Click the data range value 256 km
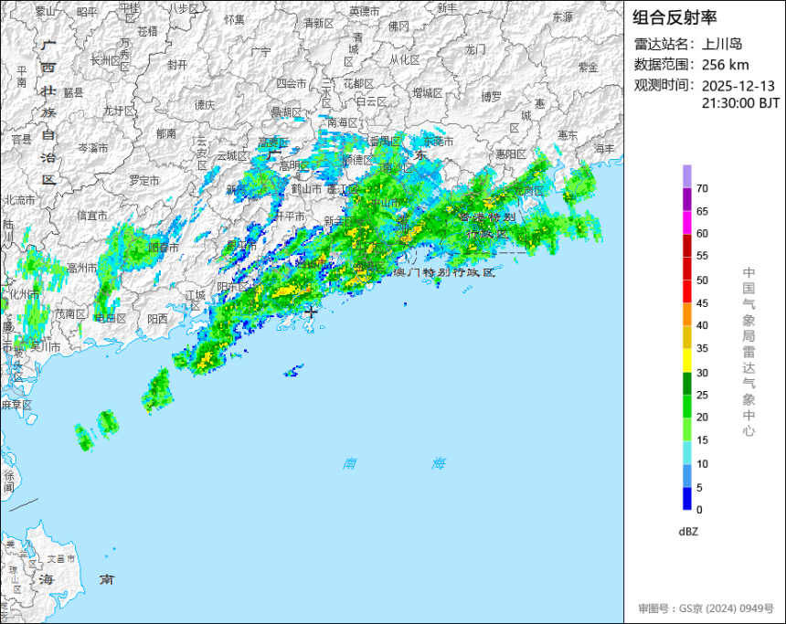 (726, 65)
